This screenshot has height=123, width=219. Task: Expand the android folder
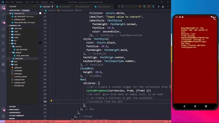[17, 35]
